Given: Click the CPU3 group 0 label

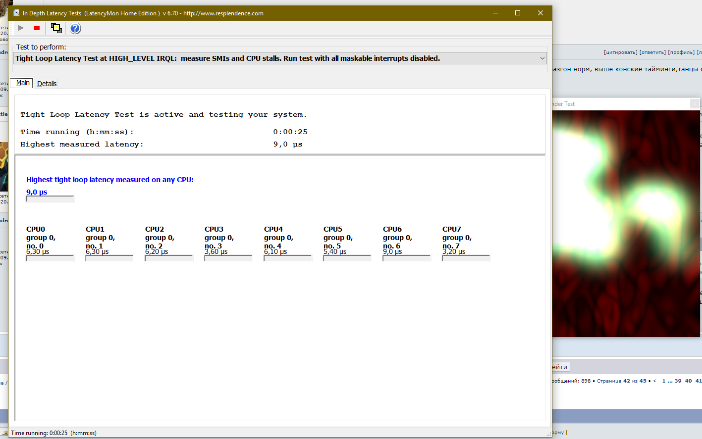Looking at the screenshot, I should click(219, 238).
